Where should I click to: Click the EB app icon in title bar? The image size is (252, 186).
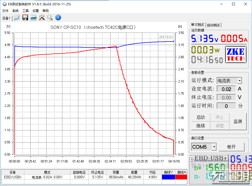click(5, 4)
